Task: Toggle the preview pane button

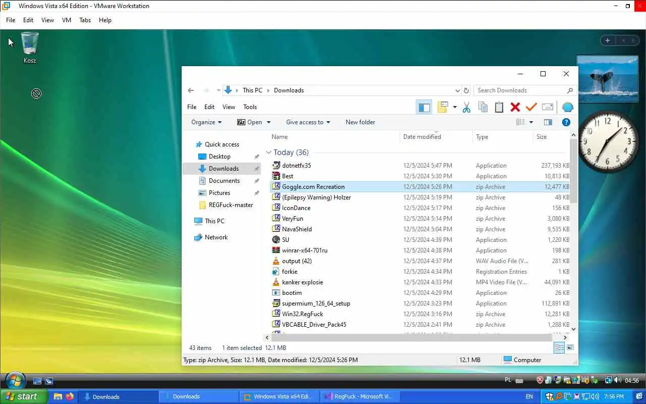Action: (x=548, y=122)
